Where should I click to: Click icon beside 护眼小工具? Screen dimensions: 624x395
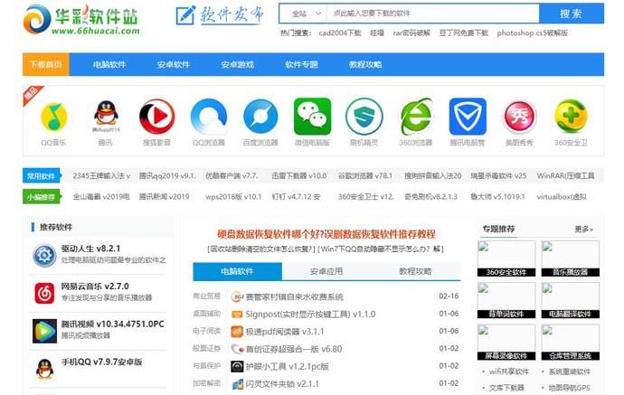tap(237, 366)
